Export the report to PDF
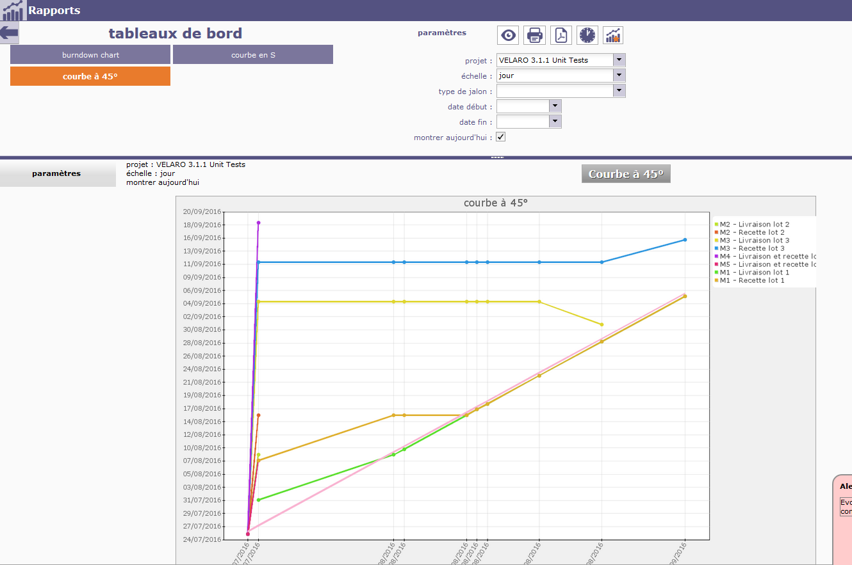 [561, 35]
